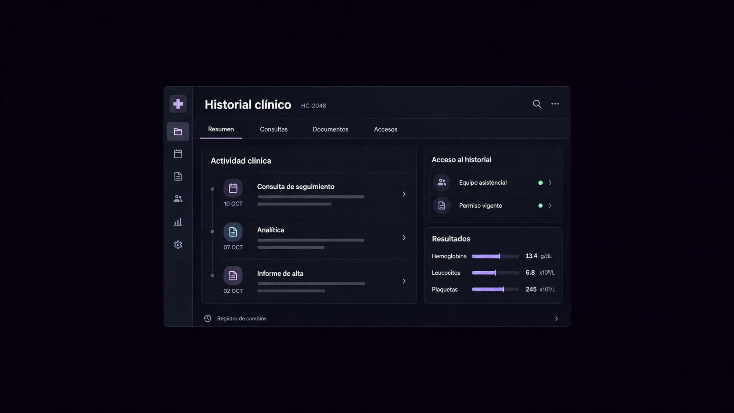The width and height of the screenshot is (734, 413).
Task: Switch to the Consultas tab
Action: tap(273, 129)
